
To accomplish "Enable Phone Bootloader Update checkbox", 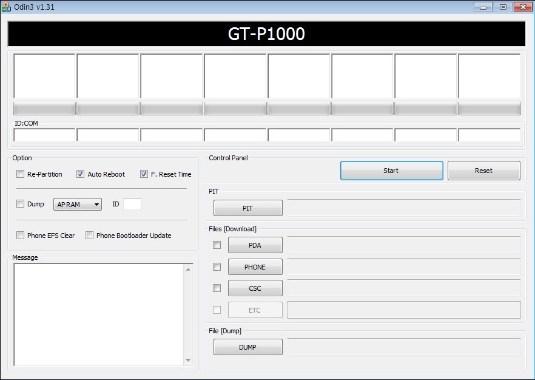I will (89, 236).
